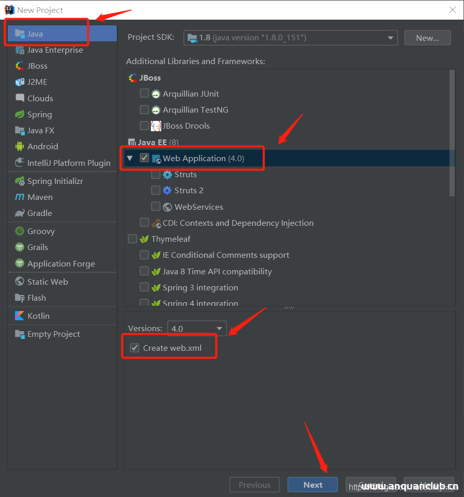Click the Arquillian JUnit alien icon
Image resolution: width=464 pixels, height=497 pixels.
point(156,94)
